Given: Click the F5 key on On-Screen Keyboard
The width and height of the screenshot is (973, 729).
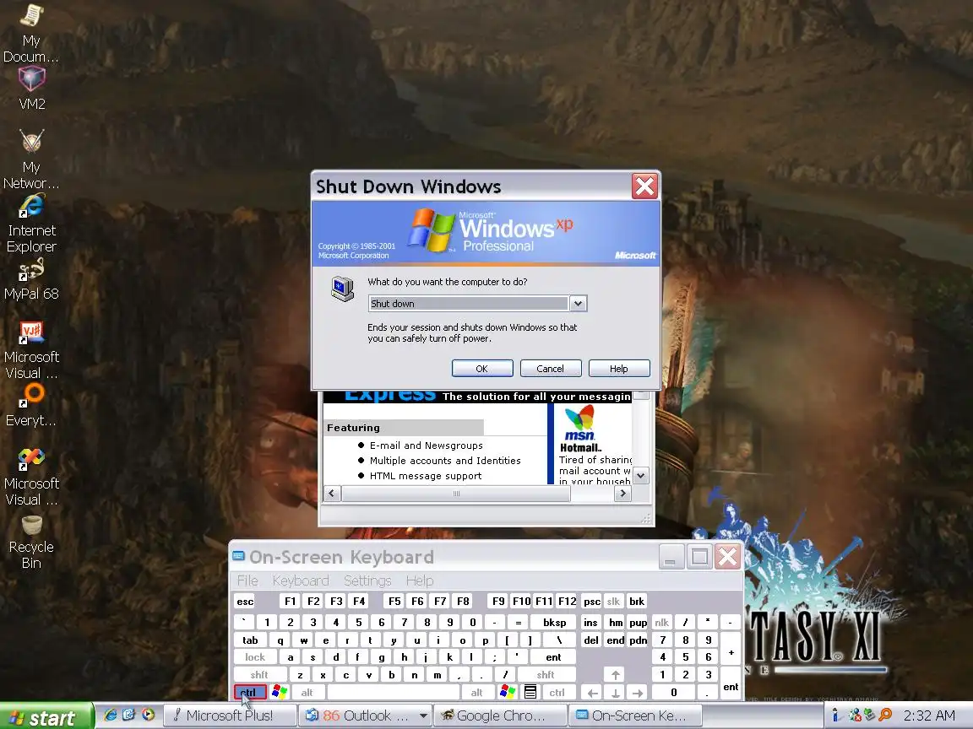Looking at the screenshot, I should [x=394, y=602].
